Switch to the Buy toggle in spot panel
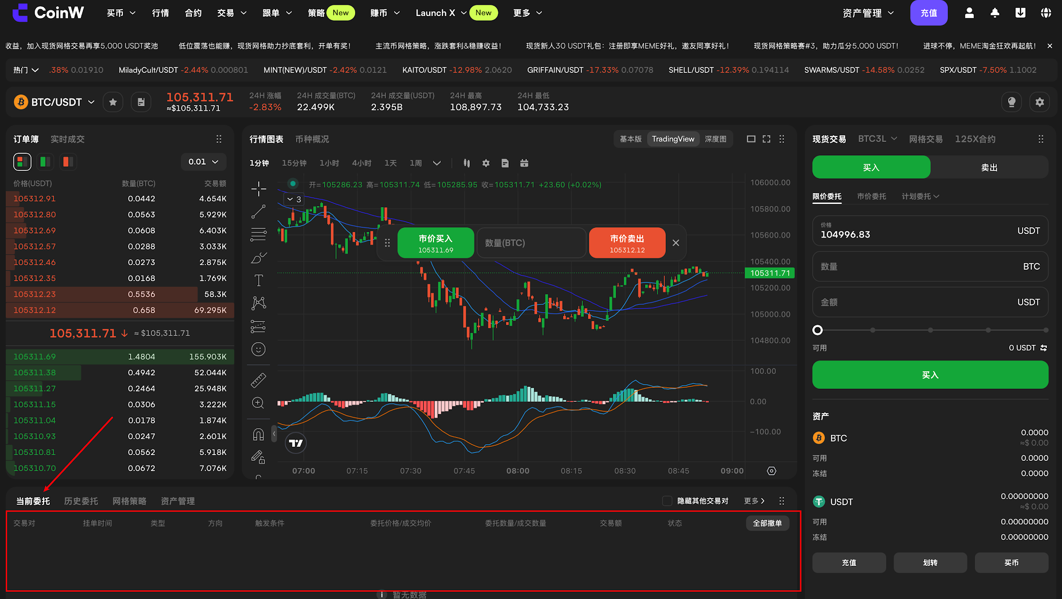Image resolution: width=1062 pixels, height=599 pixels. point(871,167)
